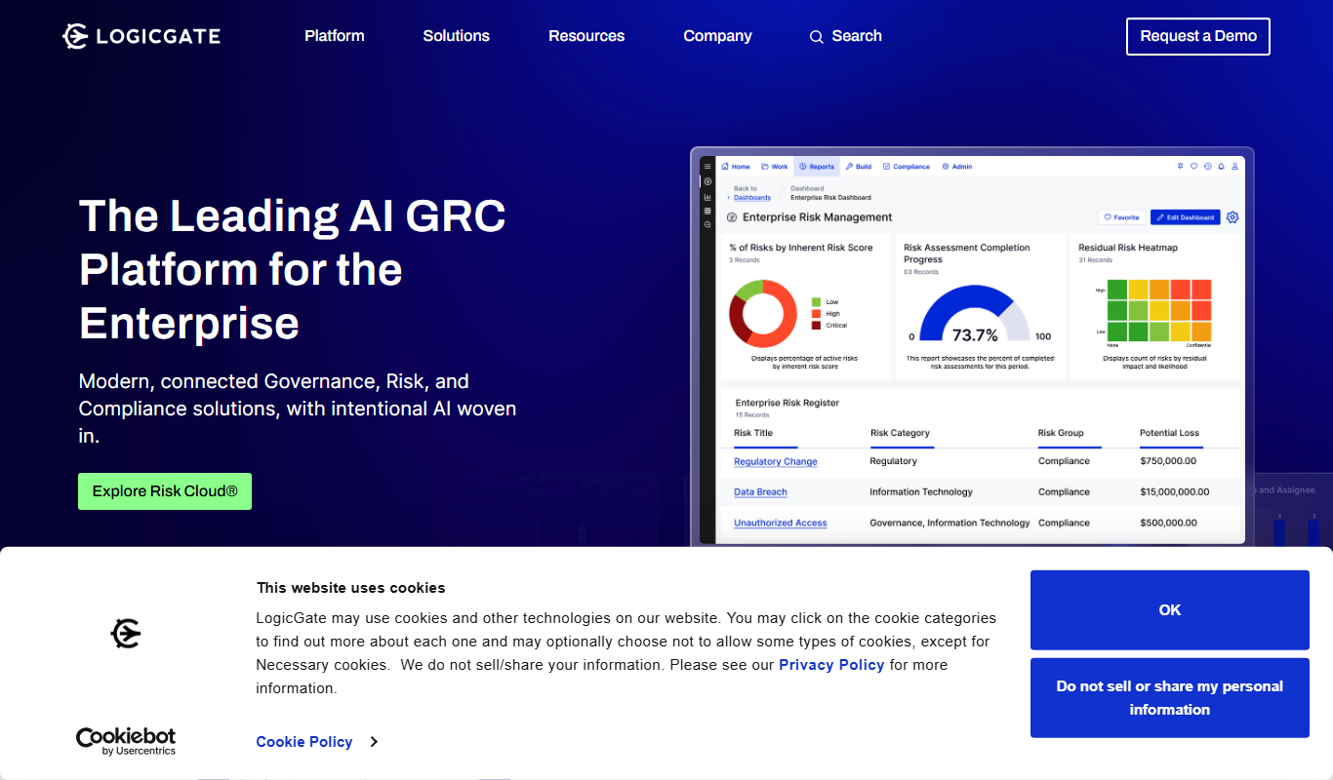Open the hamburger menu in dashboard preview sidebar

coord(707,166)
